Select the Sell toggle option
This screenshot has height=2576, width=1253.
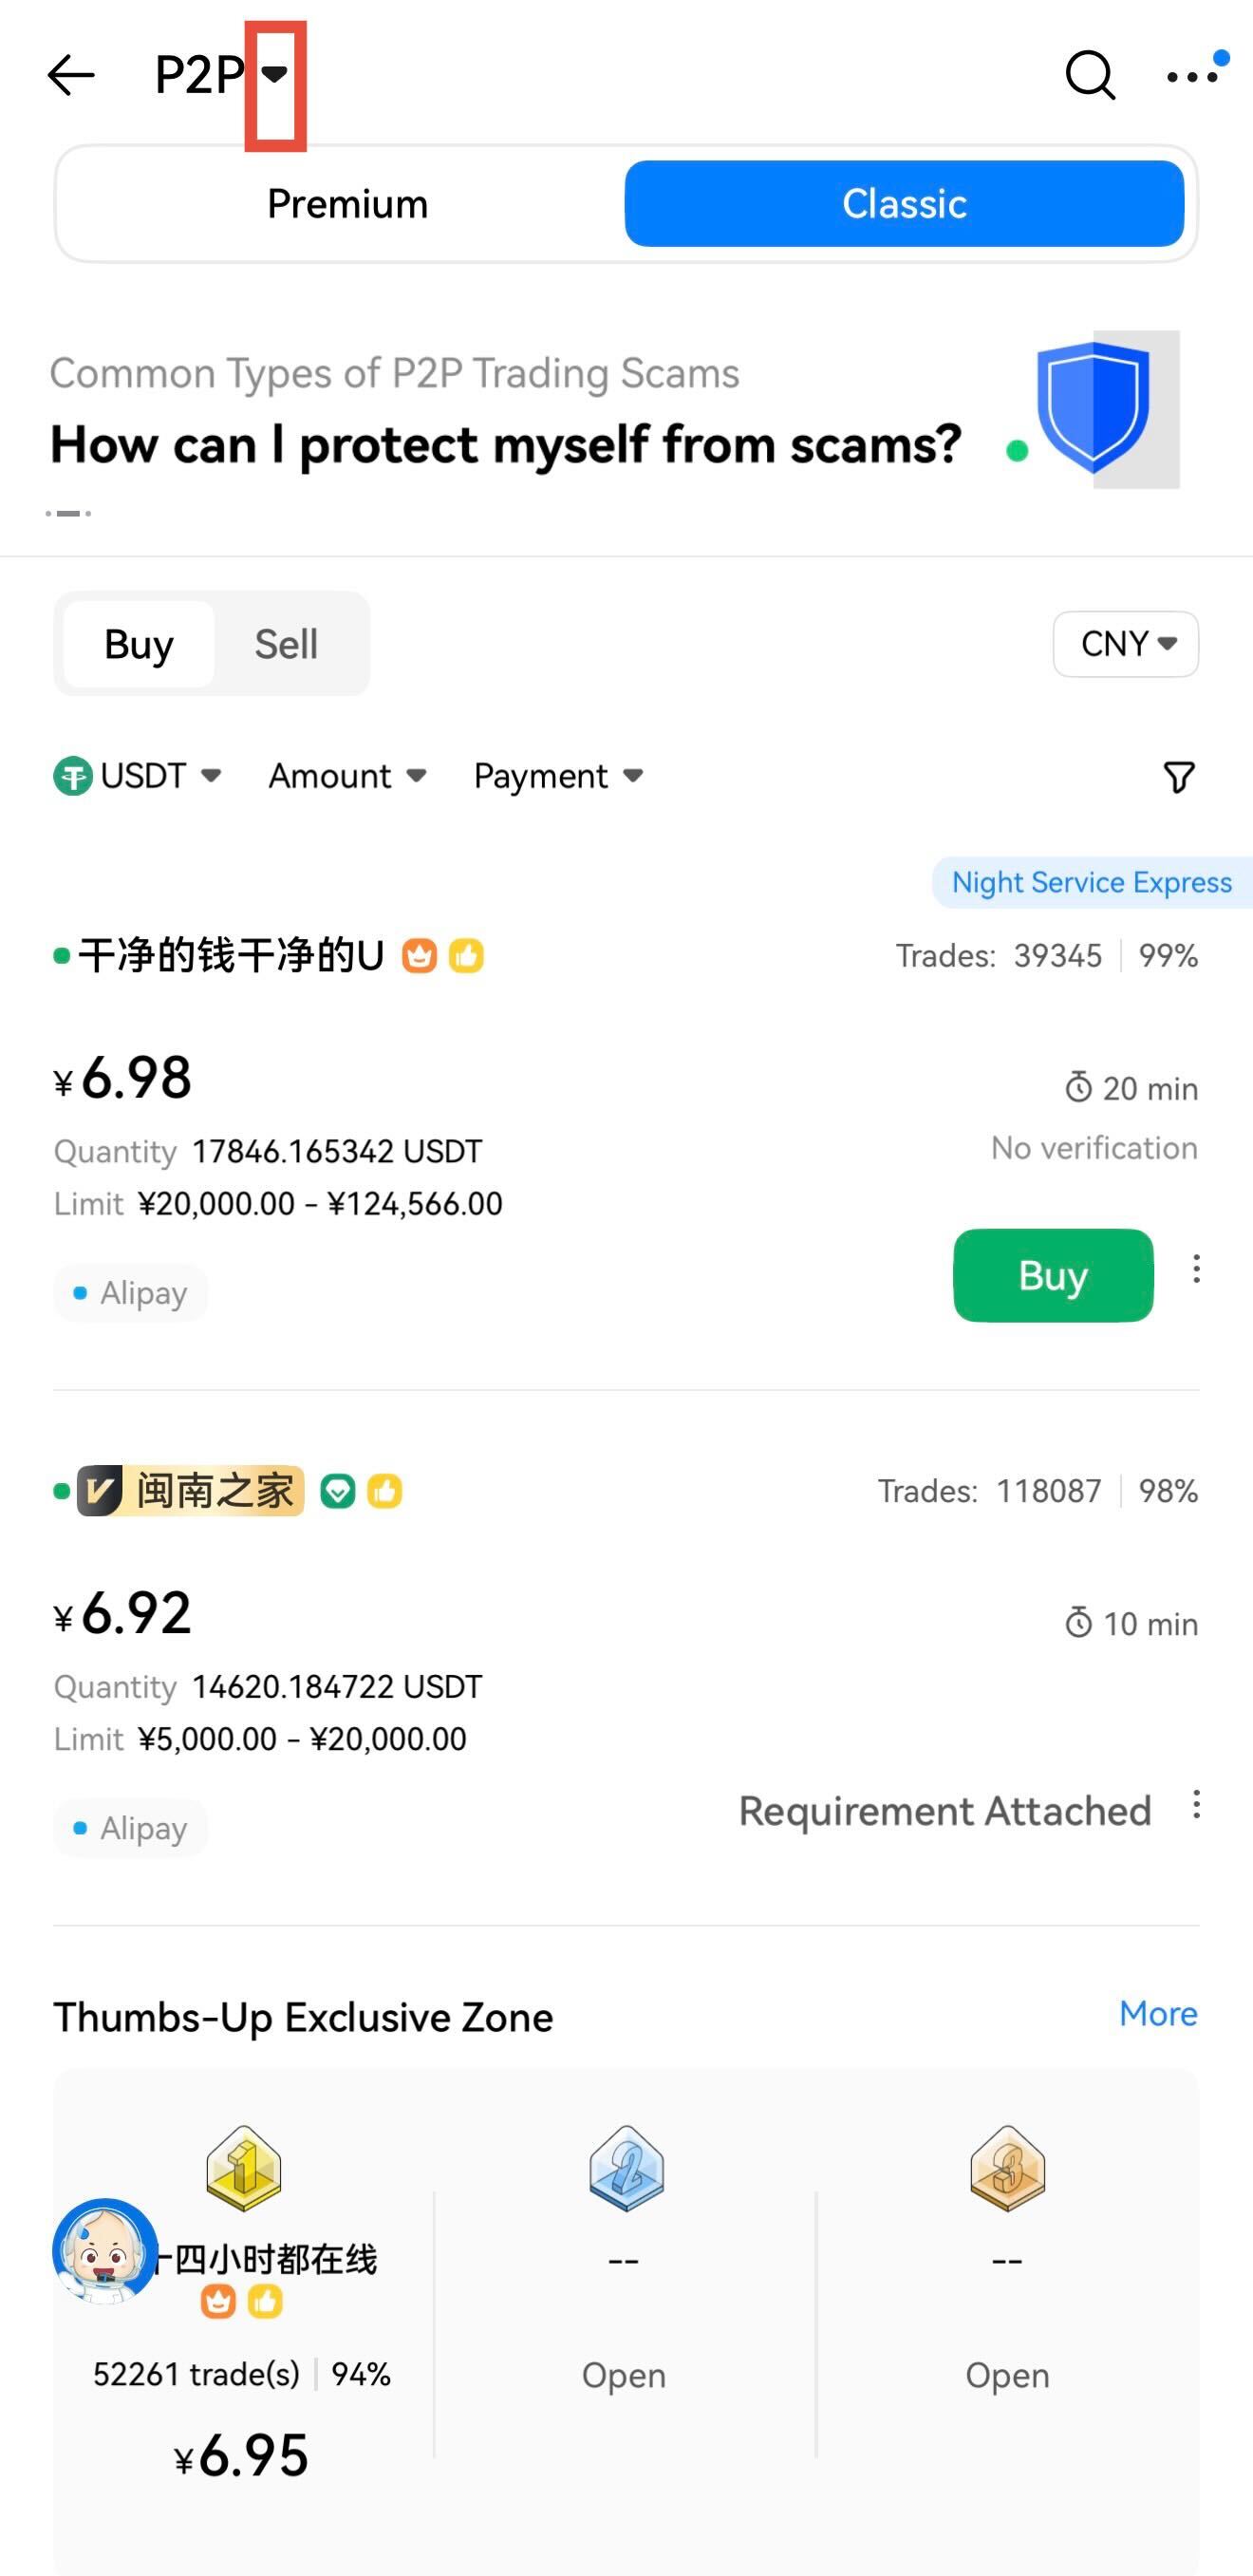pos(286,644)
